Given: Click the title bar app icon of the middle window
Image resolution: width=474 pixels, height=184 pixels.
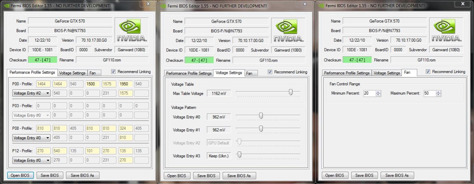Looking at the screenshot, I should pos(163,6).
